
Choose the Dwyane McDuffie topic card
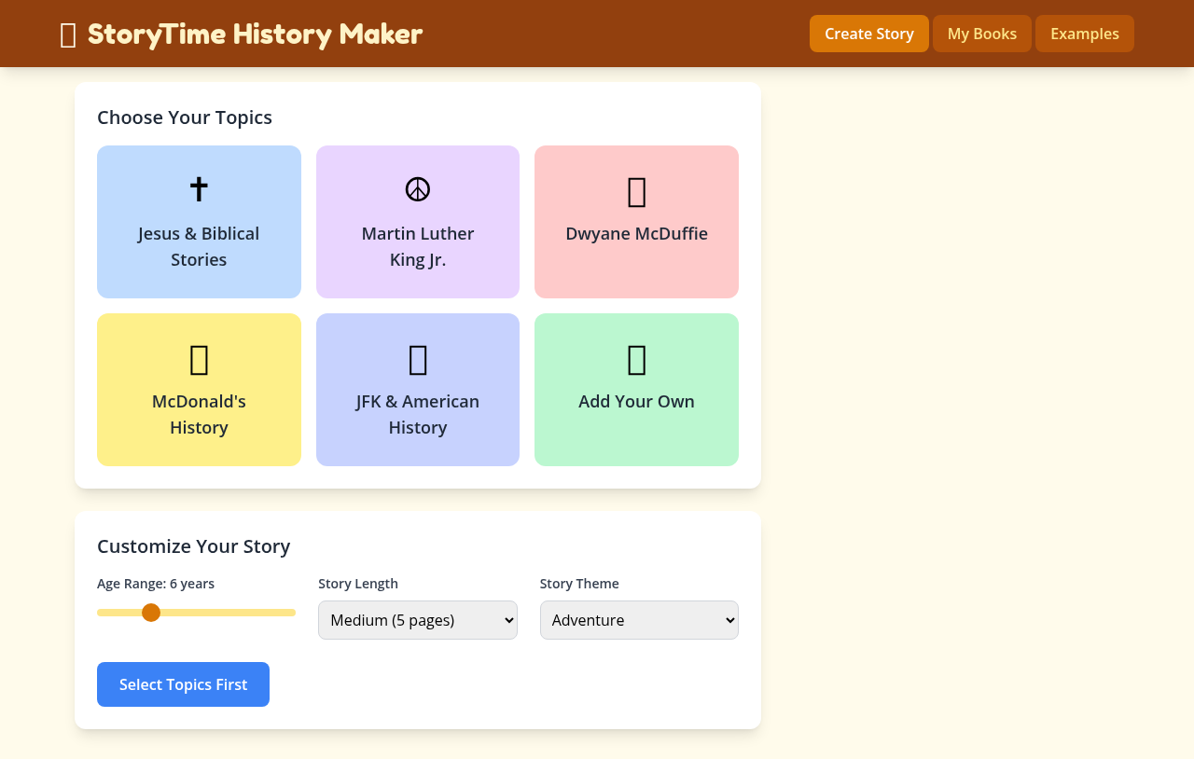[x=636, y=222]
